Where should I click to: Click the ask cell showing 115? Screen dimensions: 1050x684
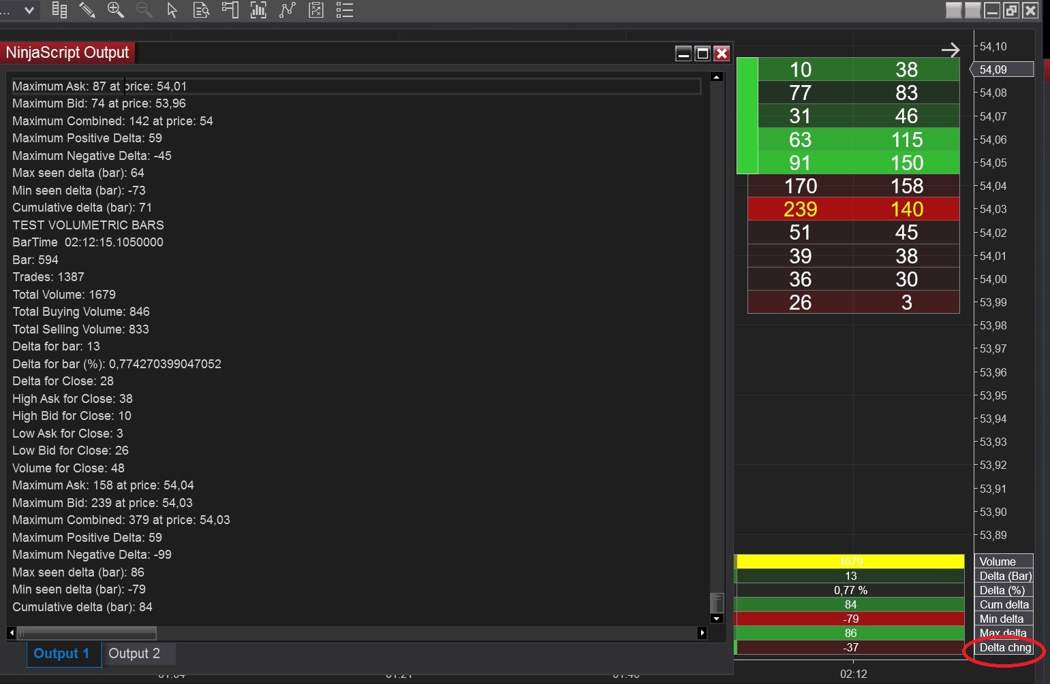(907, 140)
